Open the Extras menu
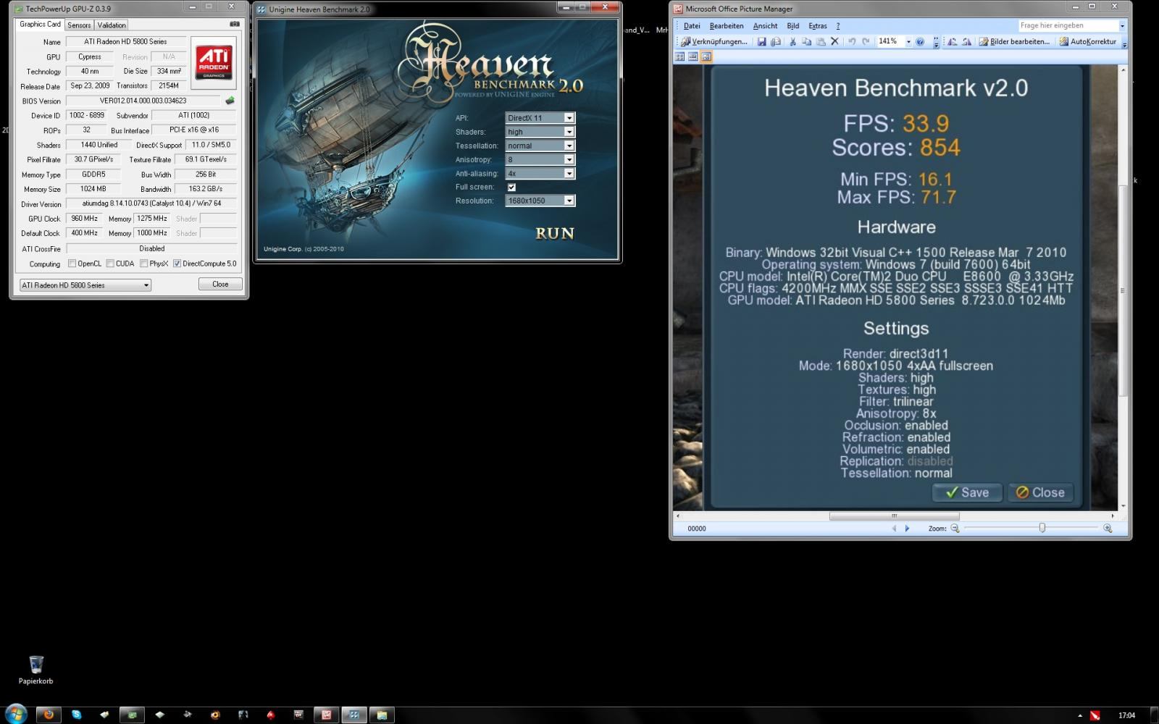1159x724 pixels. pyautogui.click(x=818, y=26)
